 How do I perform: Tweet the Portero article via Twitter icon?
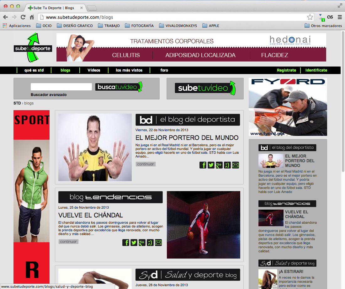(x=211, y=165)
